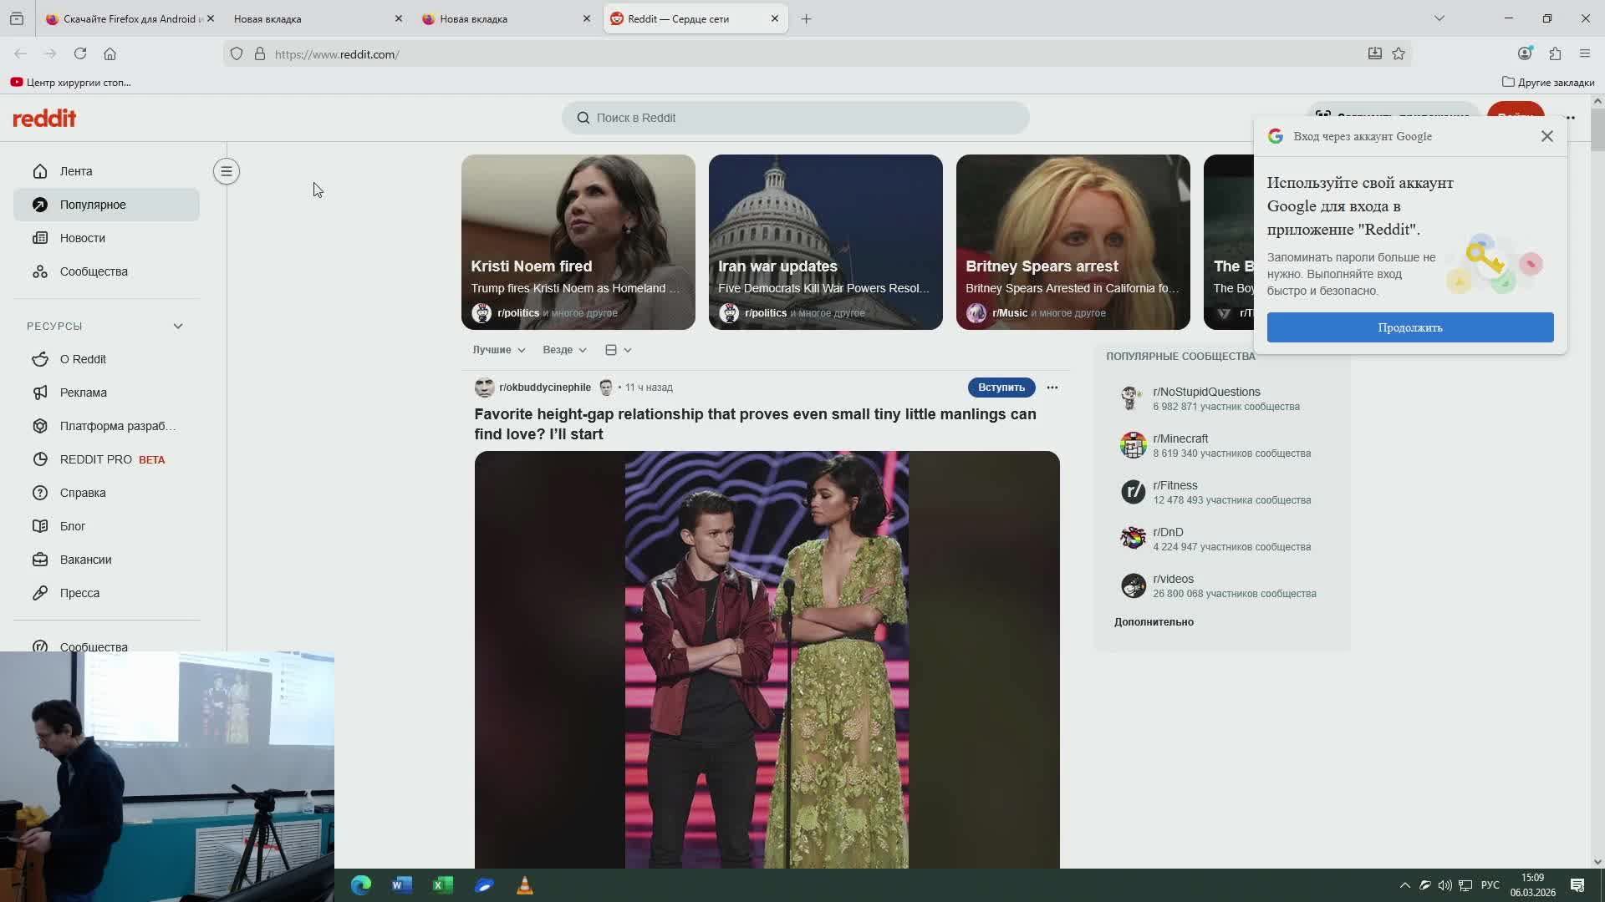The height and width of the screenshot is (902, 1605).
Task: Close the Reddit — Сердце сети tab
Action: (774, 18)
